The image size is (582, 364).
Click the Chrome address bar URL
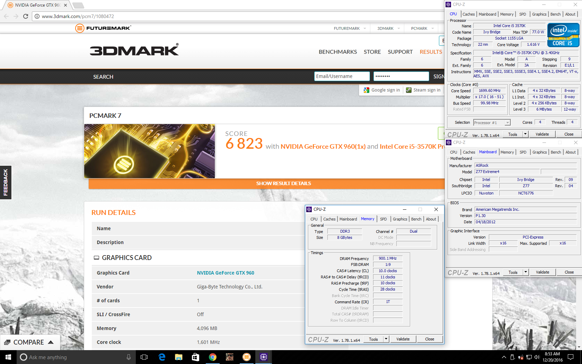[x=78, y=16]
